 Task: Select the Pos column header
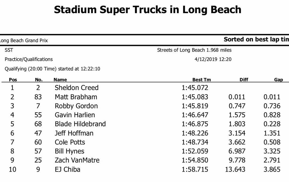click(x=13, y=80)
